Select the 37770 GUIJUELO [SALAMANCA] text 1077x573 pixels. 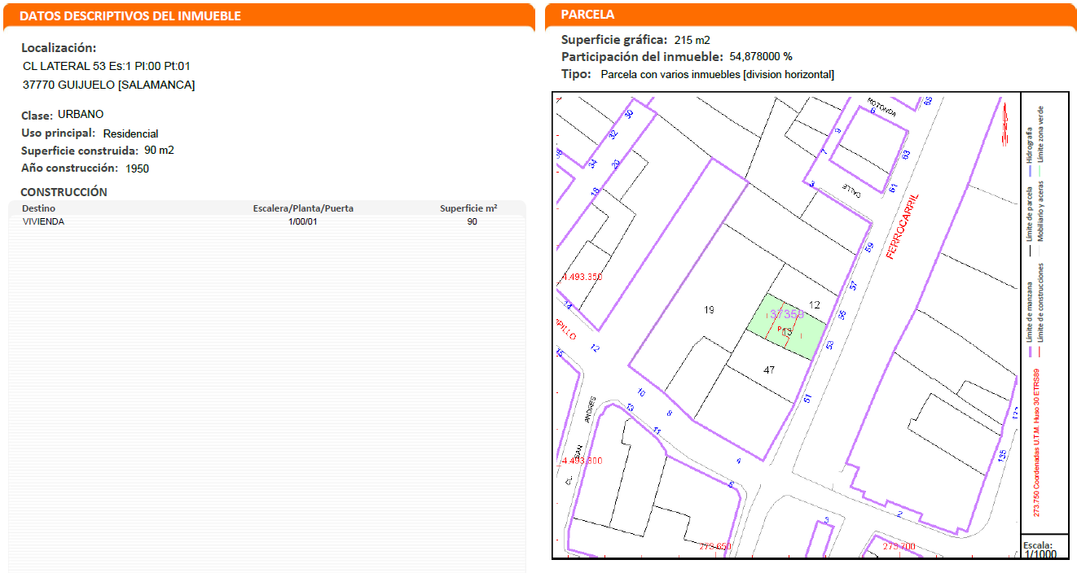[108, 85]
